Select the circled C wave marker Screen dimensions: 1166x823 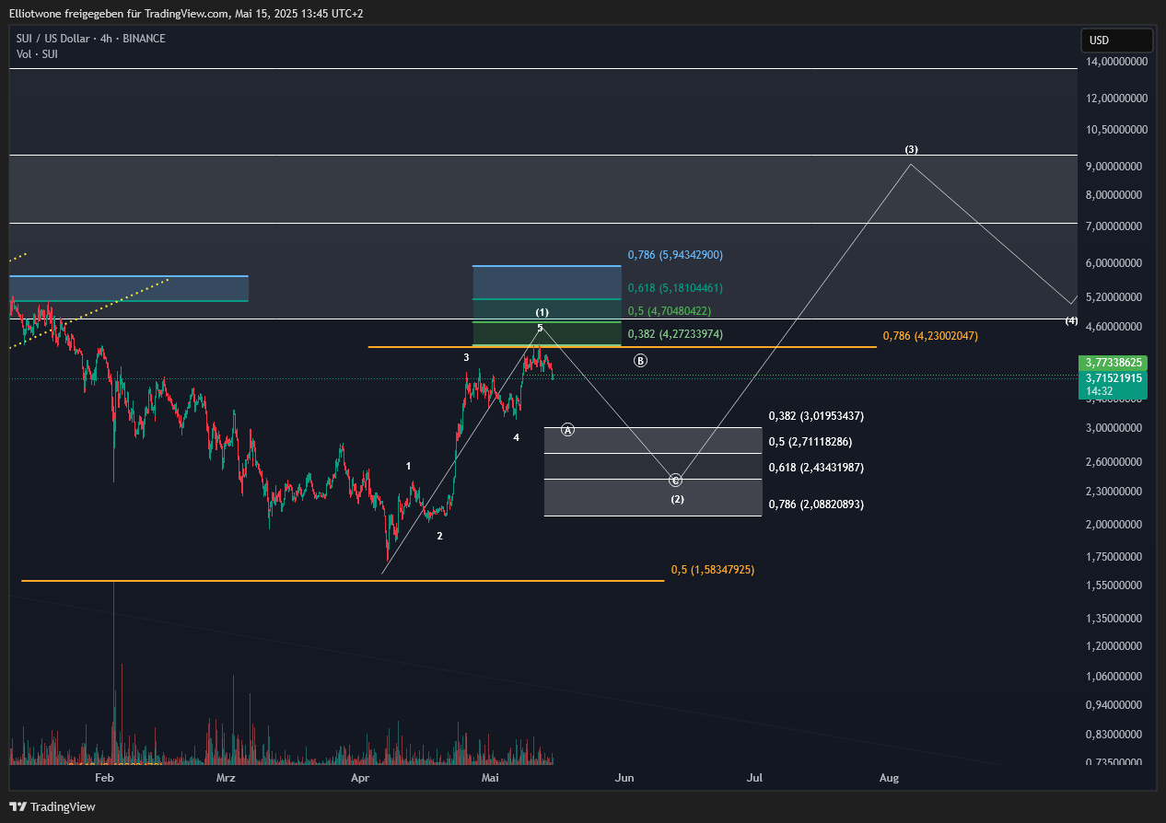click(675, 481)
